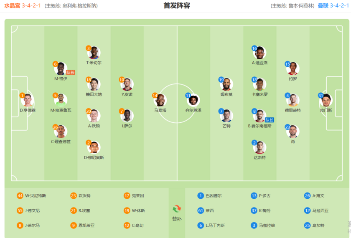Click the blue 队长 captain badge
The width and height of the screenshot is (351, 238).
[x=269, y=120]
